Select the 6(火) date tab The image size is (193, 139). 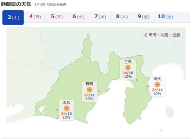78,17
